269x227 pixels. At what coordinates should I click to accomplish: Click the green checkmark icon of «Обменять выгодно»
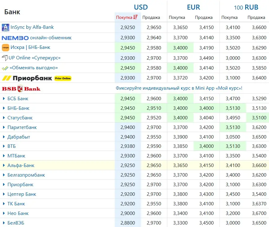5,68
